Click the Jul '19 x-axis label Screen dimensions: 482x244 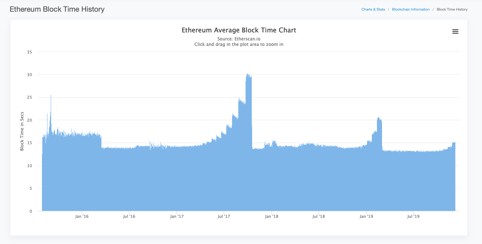(413, 216)
